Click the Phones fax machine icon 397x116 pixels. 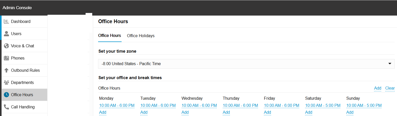tap(6, 58)
